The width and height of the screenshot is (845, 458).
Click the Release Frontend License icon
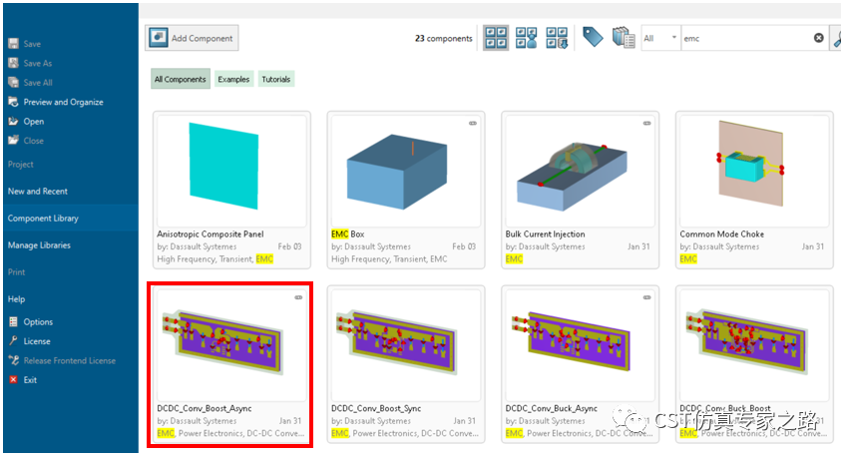click(x=14, y=360)
